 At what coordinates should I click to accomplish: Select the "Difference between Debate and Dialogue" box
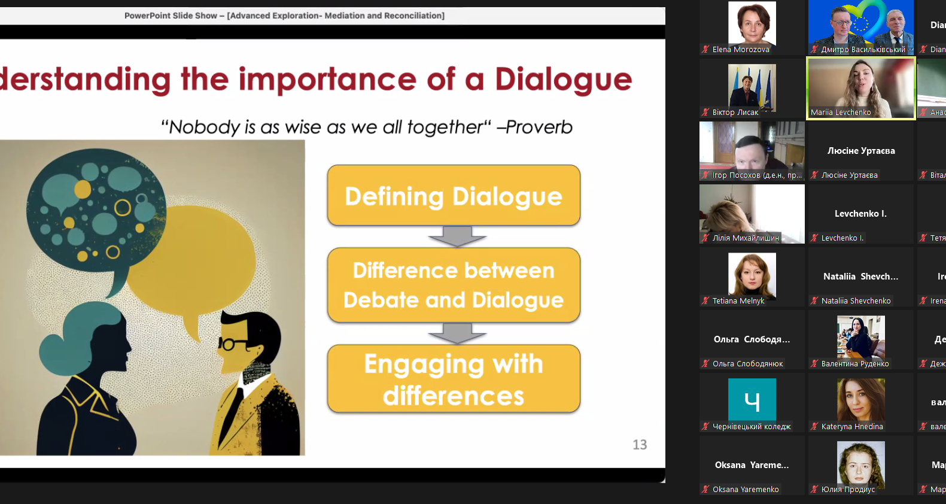454,285
